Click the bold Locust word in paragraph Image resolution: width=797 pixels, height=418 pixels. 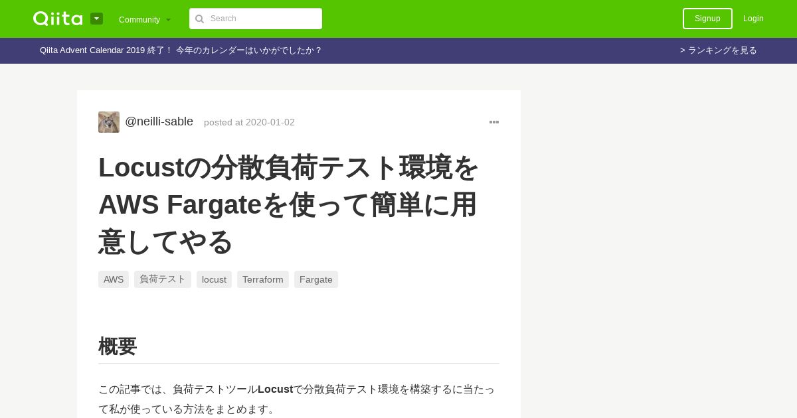pos(276,389)
